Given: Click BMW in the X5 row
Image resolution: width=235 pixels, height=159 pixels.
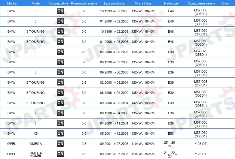Looking at the screenshot, I should (x=11, y=133).
